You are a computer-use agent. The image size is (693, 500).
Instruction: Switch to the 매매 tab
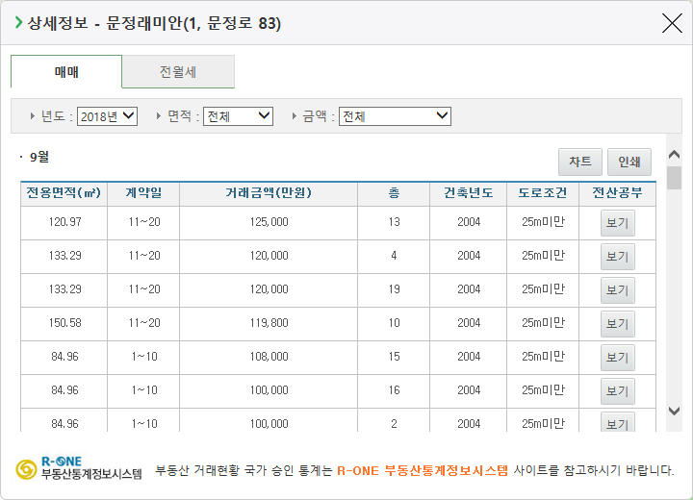tap(66, 71)
